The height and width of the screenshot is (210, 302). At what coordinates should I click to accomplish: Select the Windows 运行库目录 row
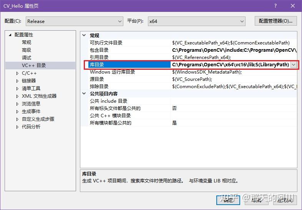pyautogui.click(x=192, y=72)
